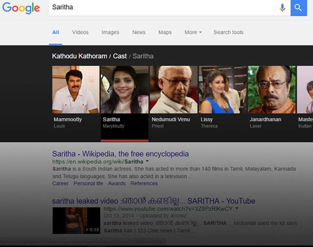
Task: Open Saritha Wikipedia result title
Action: coord(120,154)
